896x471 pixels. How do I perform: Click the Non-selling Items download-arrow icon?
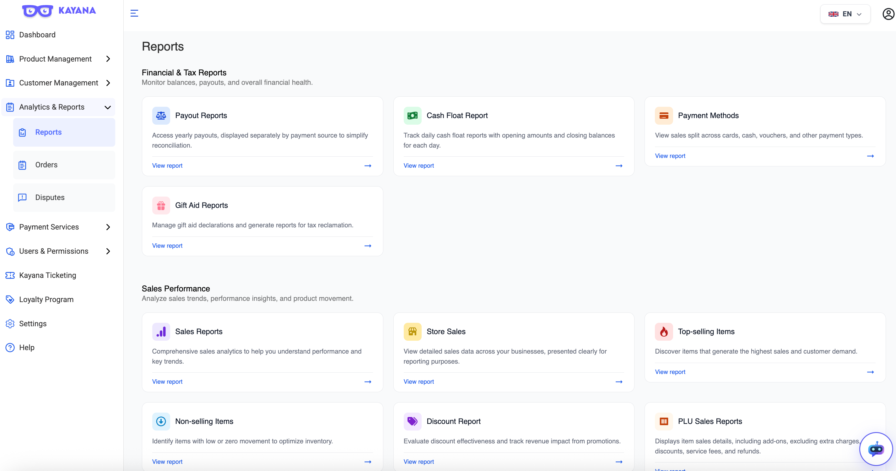point(161,421)
